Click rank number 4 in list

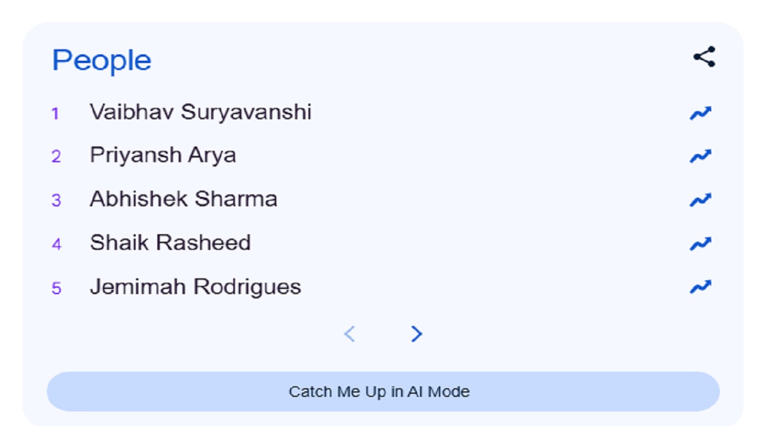(56, 244)
